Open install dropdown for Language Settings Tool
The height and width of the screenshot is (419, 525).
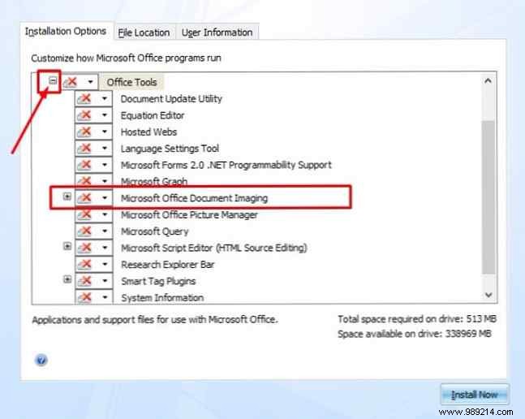point(105,148)
